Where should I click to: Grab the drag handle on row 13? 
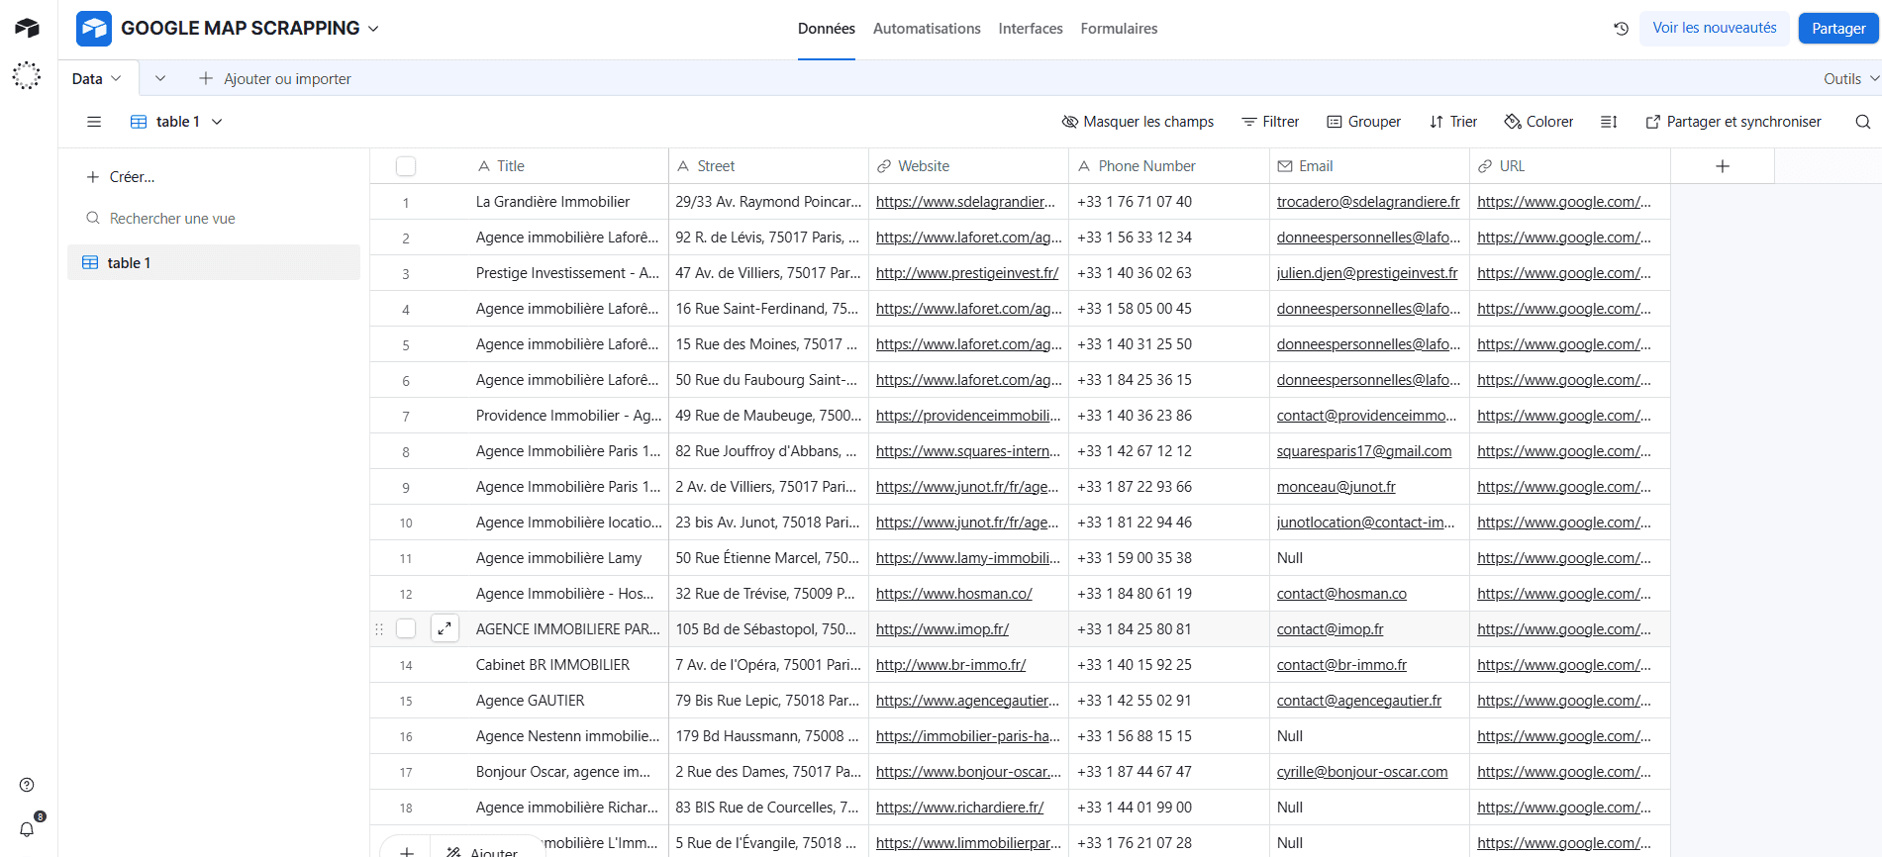378,628
